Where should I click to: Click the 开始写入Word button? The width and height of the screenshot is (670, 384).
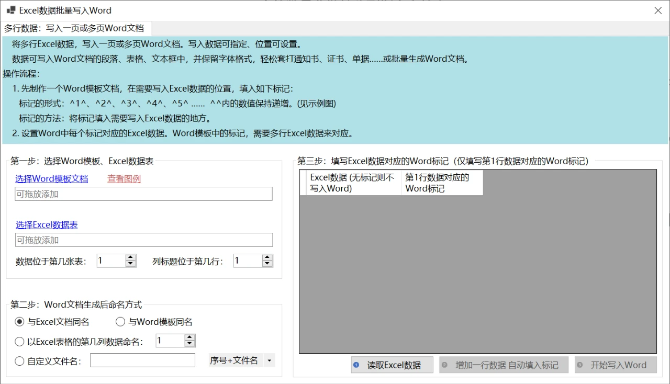click(x=616, y=365)
